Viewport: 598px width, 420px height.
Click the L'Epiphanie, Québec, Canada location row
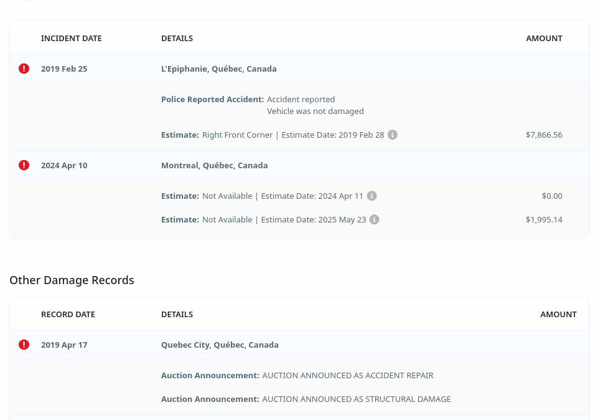coord(218,69)
